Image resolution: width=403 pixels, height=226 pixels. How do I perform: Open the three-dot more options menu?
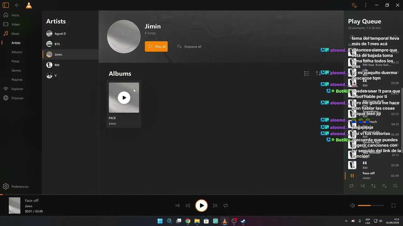pyautogui.click(x=366, y=5)
